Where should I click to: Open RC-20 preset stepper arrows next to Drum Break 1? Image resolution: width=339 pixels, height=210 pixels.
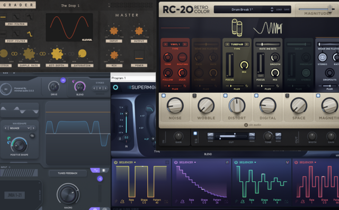coord(272,10)
